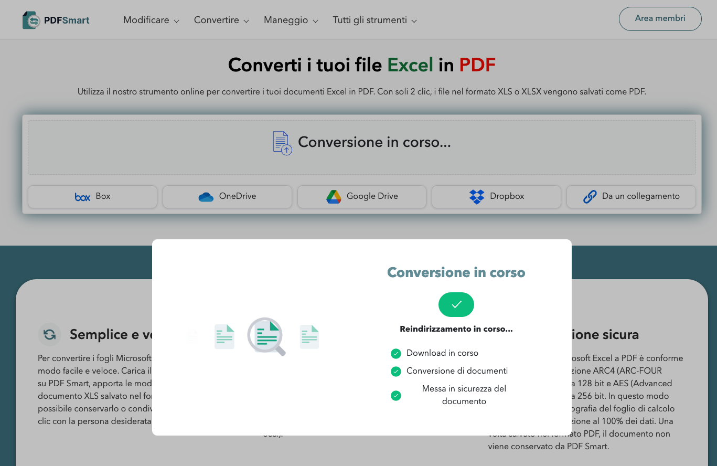Click the magnifier document icon in the dialog

(x=266, y=336)
